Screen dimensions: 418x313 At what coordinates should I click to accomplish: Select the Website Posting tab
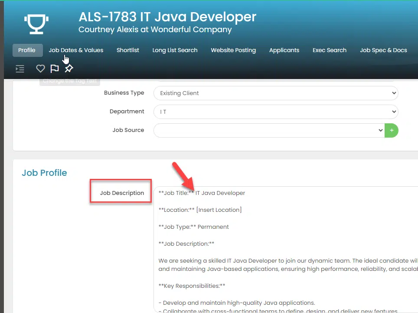[x=233, y=50]
